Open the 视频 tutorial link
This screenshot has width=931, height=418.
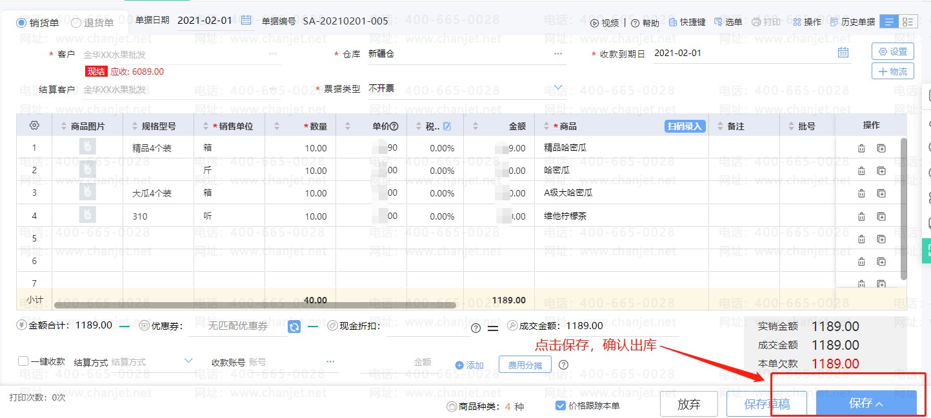605,23
